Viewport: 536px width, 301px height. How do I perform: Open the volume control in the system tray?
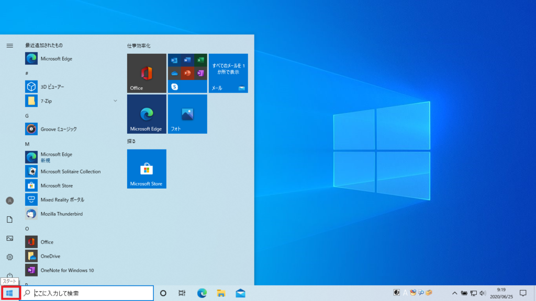tap(483, 293)
